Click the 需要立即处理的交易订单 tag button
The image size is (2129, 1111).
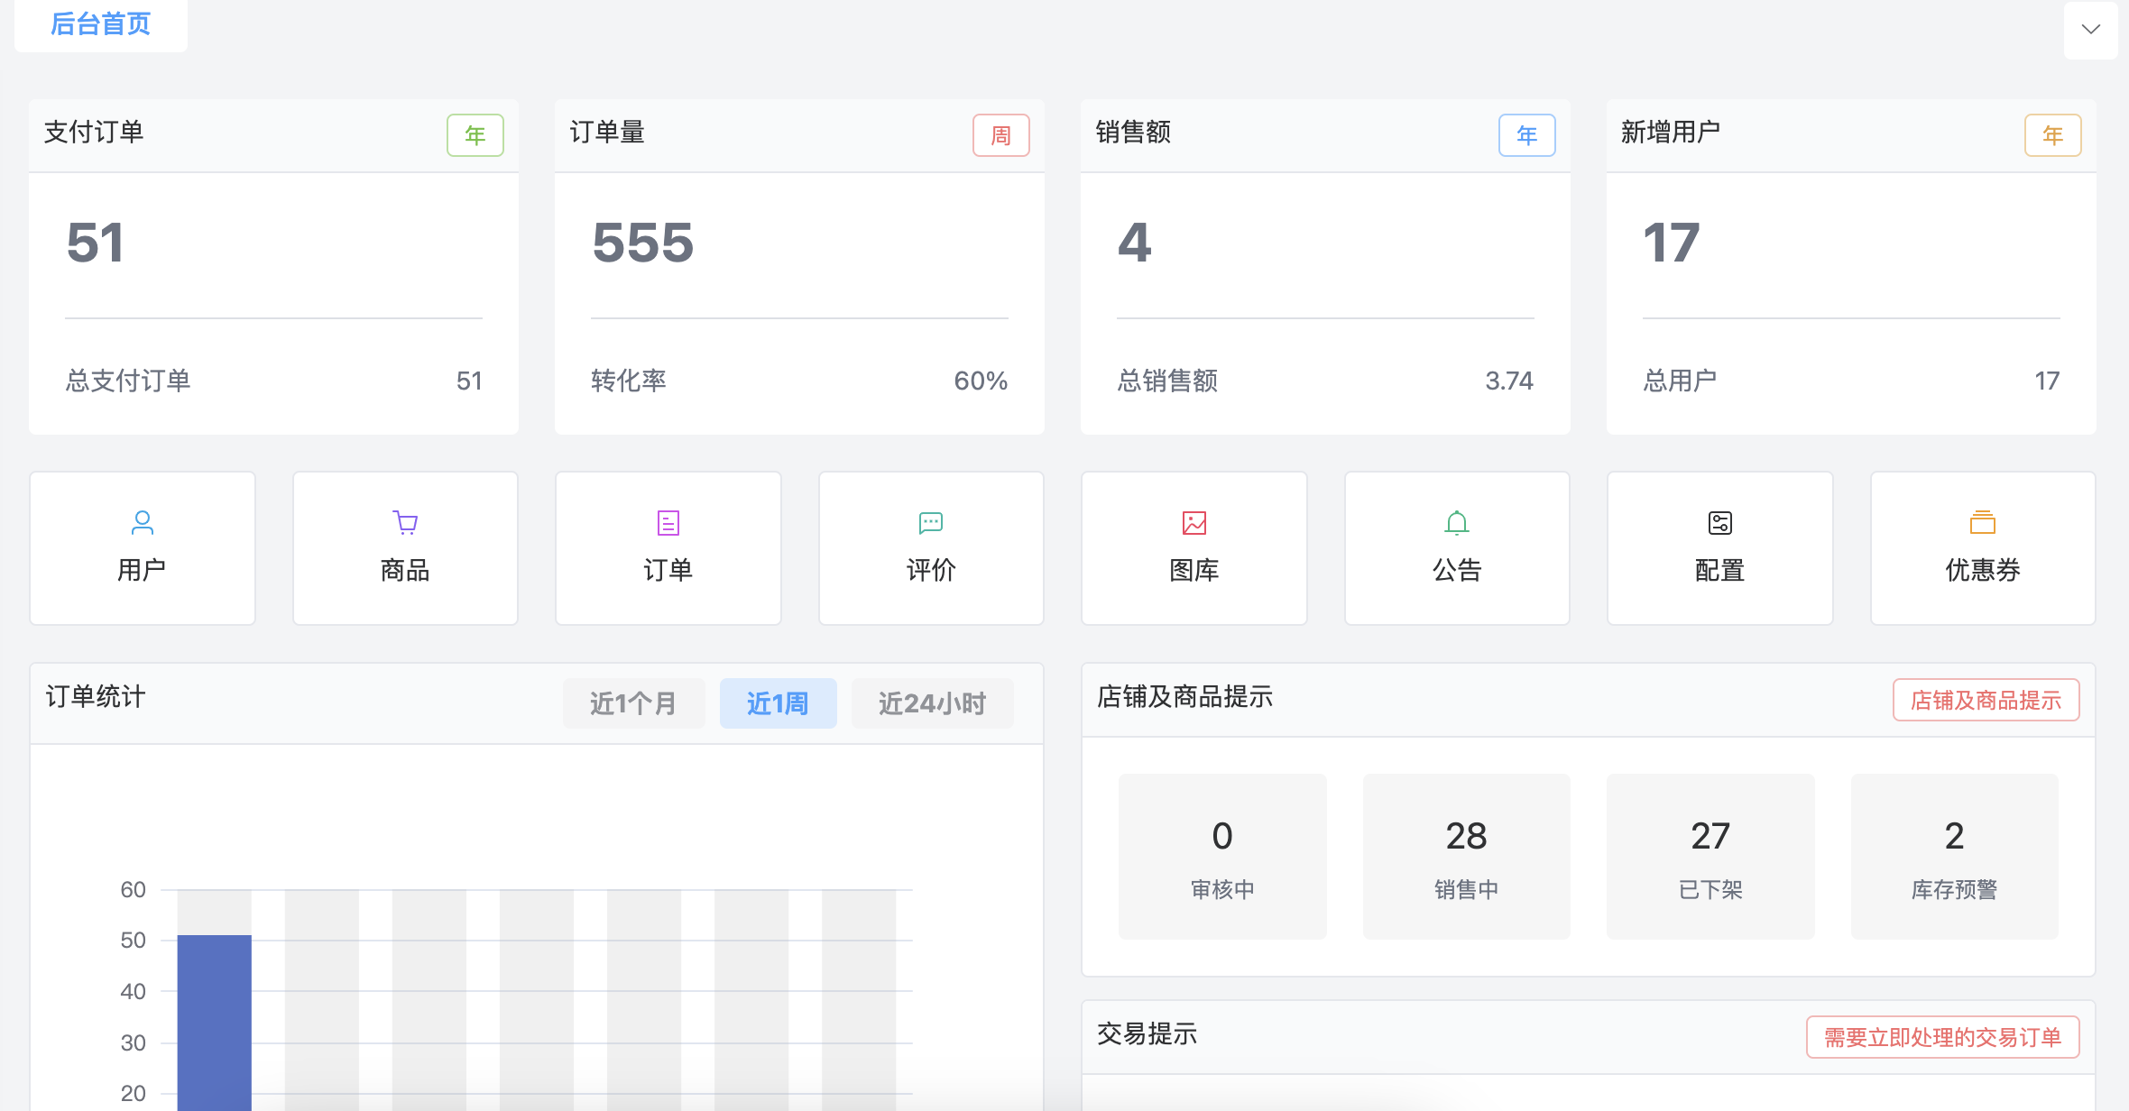1943,1037
